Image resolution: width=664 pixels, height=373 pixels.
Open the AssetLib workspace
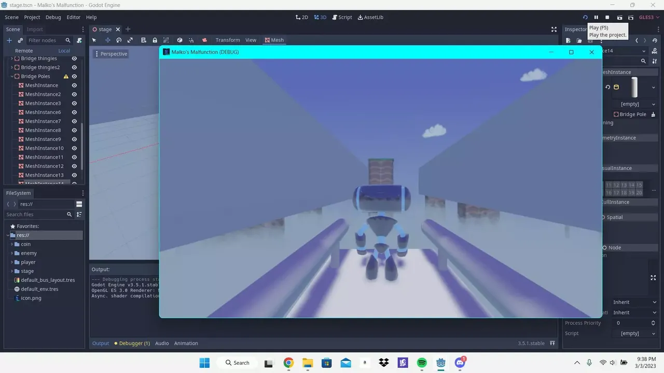(x=370, y=17)
